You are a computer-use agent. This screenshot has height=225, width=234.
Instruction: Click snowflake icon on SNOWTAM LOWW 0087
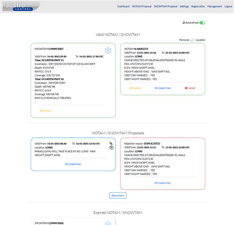[108, 51]
